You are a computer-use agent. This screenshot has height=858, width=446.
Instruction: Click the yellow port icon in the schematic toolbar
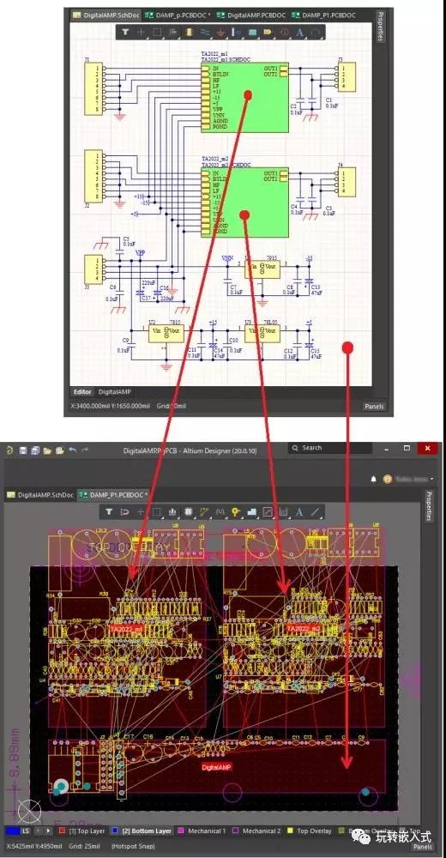(x=268, y=33)
